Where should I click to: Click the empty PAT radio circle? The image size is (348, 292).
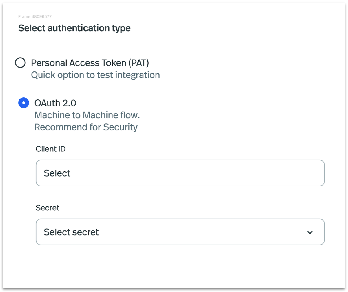click(20, 63)
